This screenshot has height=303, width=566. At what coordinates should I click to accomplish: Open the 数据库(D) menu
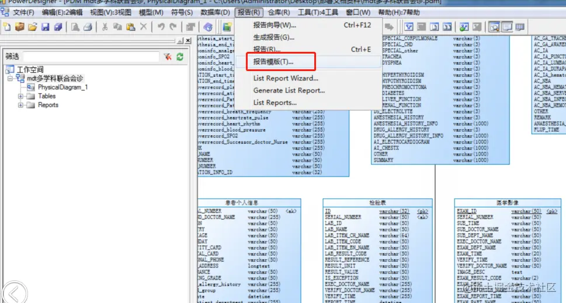[x=215, y=12]
